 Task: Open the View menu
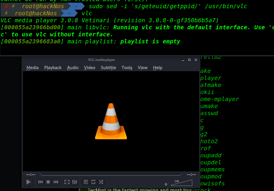pyautogui.click(x=143, y=68)
